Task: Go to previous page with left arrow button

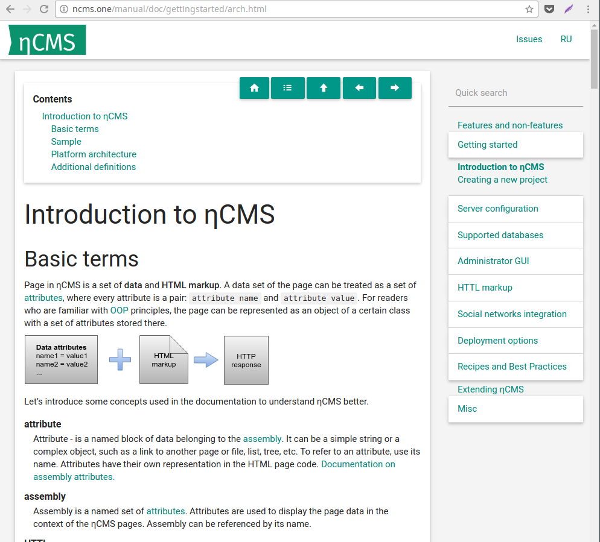Action: click(359, 88)
